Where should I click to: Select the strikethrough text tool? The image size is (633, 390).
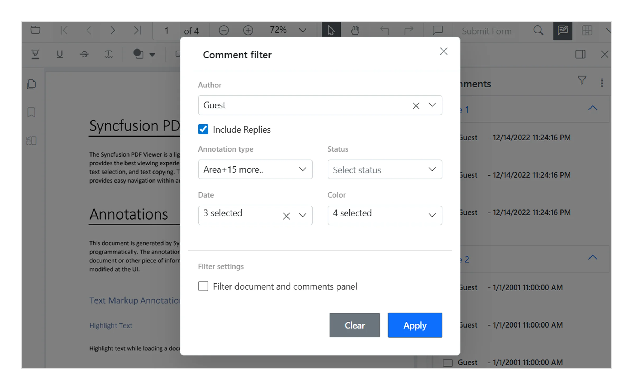[x=84, y=54]
